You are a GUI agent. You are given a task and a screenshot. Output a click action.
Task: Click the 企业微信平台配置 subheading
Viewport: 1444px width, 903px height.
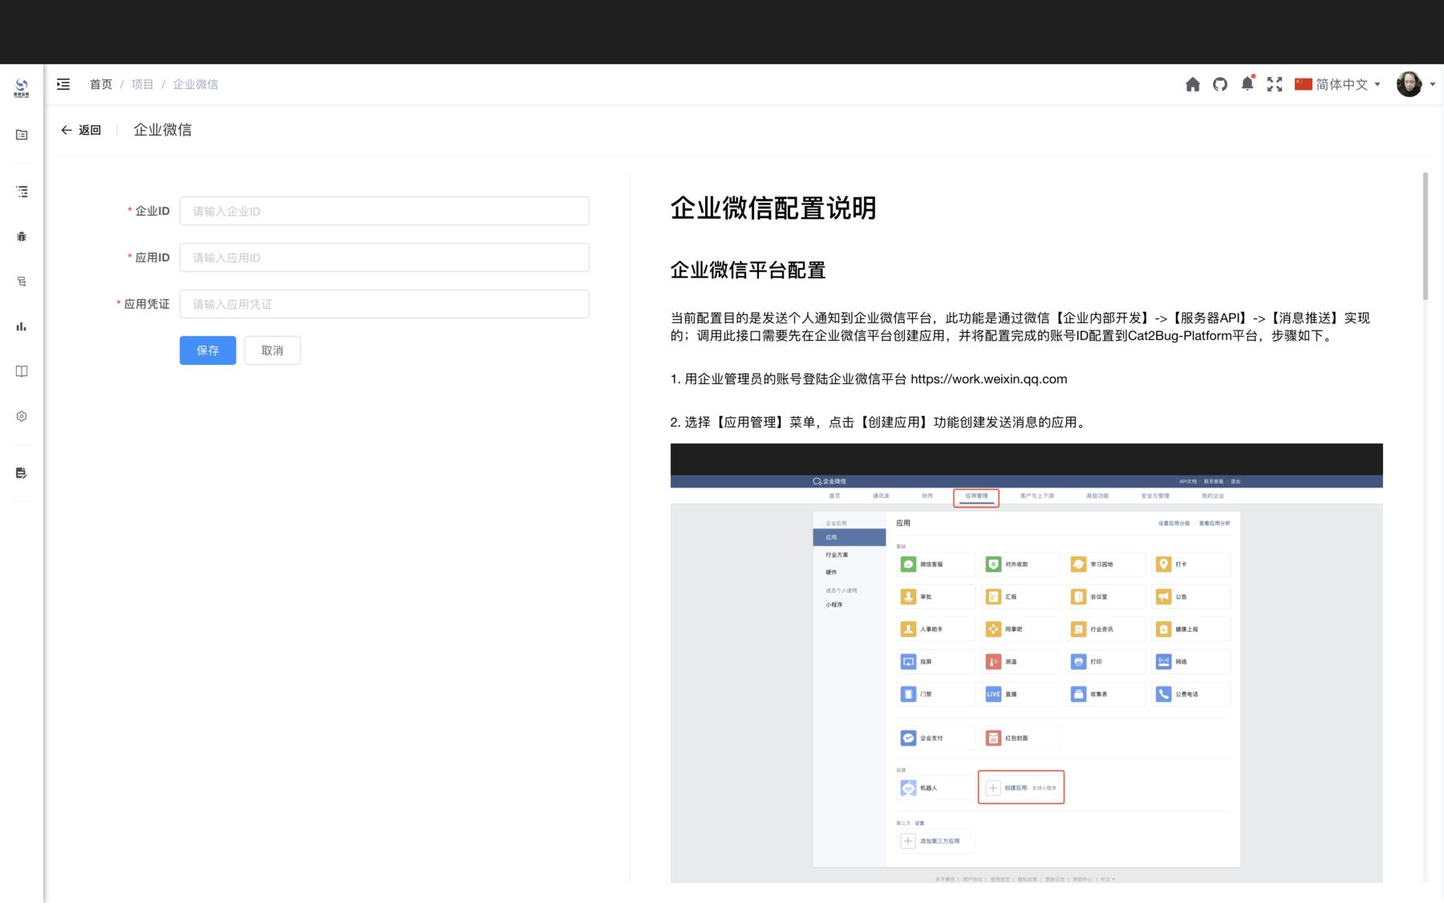coord(748,270)
